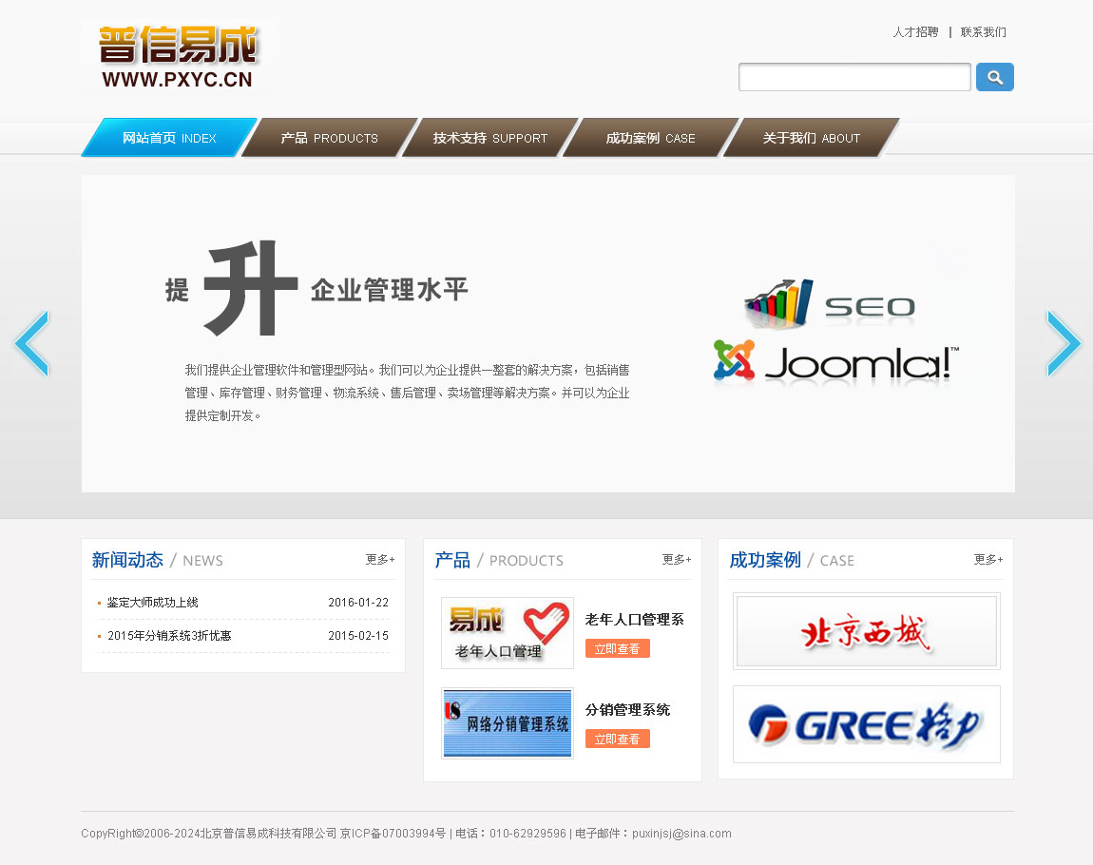This screenshot has height=865, width=1093.
Task: Click the 普信易成 site logo
Action: [x=178, y=57]
